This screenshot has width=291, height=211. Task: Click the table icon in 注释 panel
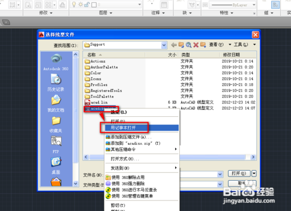pyautogui.click(x=164, y=5)
